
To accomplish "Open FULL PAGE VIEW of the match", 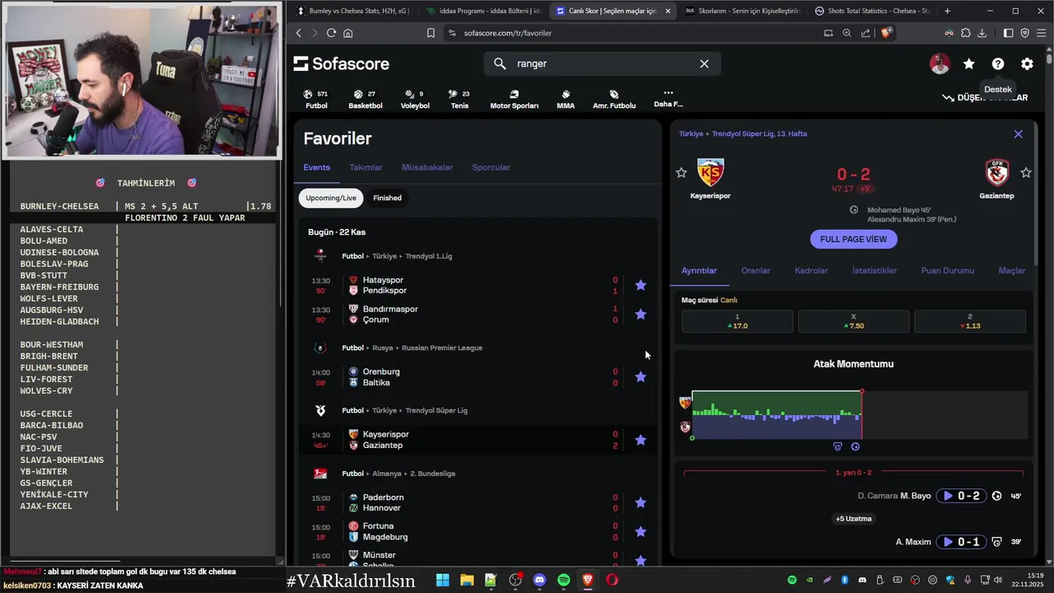I will tap(853, 239).
